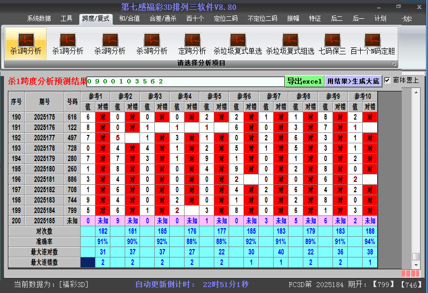
Task: Select the highlighted 杀1跨分析 icon
Action: pyautogui.click(x=26, y=43)
